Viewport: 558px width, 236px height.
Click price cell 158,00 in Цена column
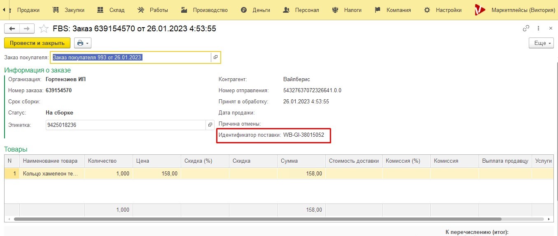(157, 173)
